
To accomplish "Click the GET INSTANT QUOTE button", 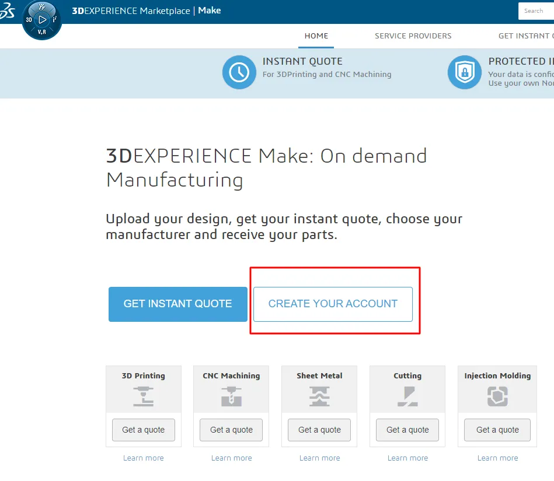I will tap(177, 304).
